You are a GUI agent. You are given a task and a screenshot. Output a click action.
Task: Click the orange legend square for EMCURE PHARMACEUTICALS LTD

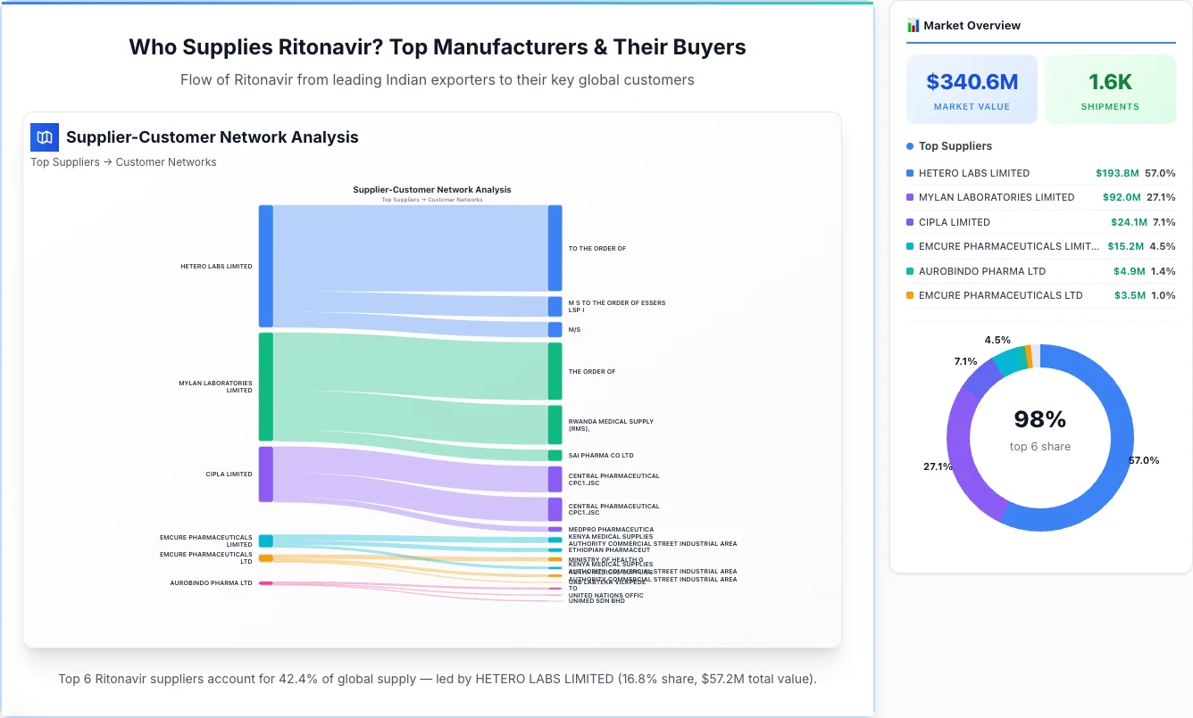910,295
